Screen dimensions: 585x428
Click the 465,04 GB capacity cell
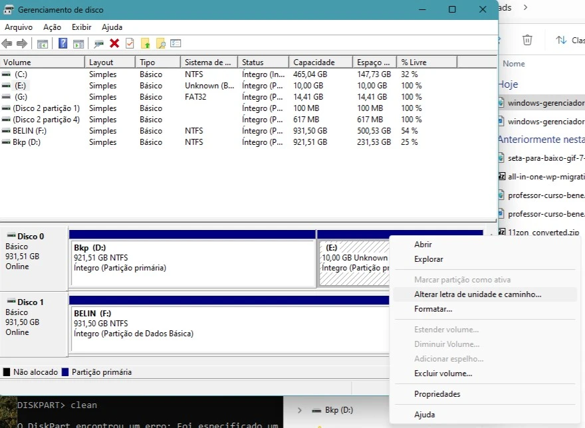tap(310, 74)
